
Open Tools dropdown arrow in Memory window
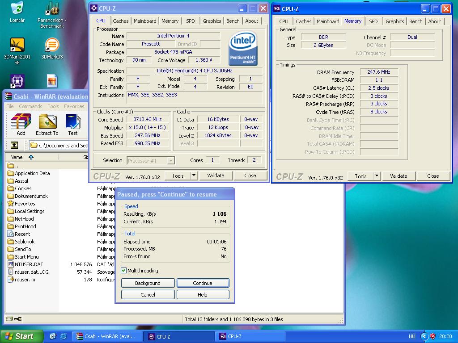click(377, 176)
